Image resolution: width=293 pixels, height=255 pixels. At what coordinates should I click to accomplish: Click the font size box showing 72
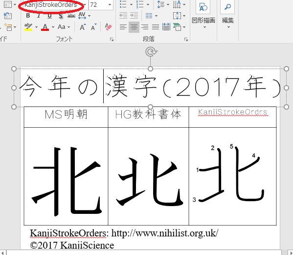98,5
